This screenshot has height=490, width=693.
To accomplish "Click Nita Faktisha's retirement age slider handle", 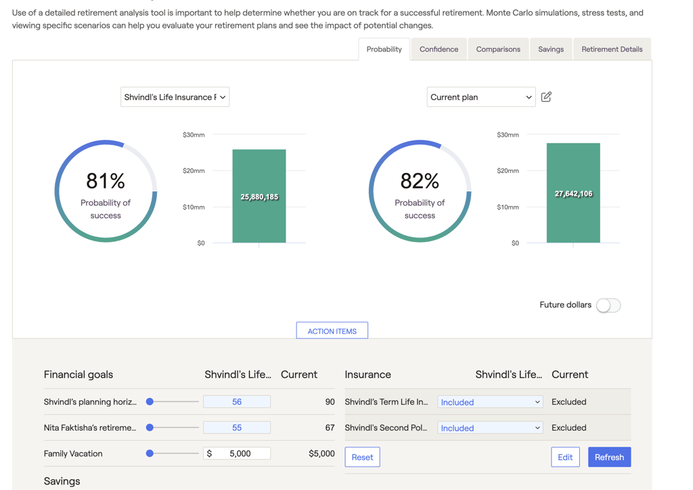I will (150, 427).
